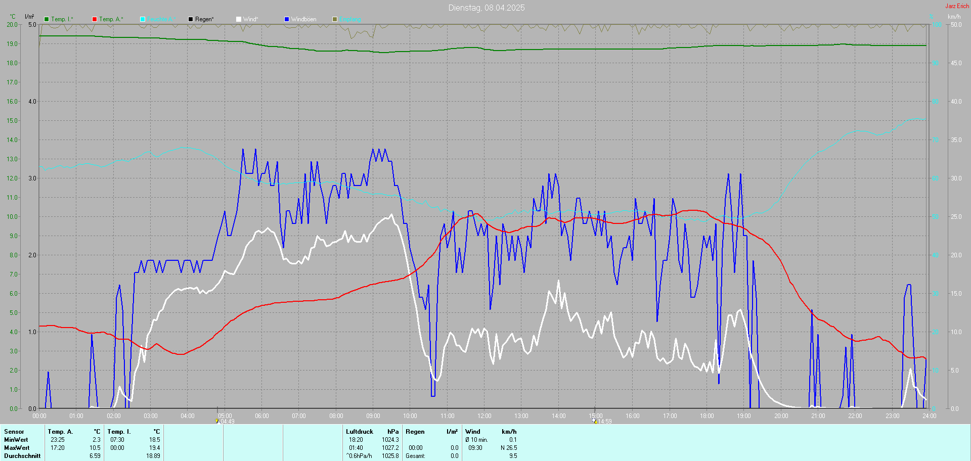
Task: Click the '24:00' time axis label
Action: [x=930, y=416]
